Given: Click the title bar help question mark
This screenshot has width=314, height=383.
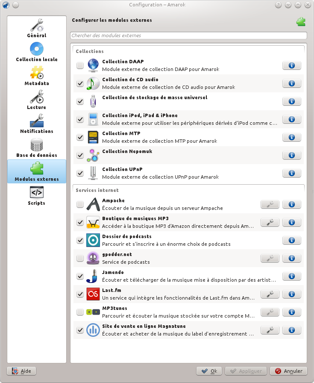Looking at the screenshot, I should click(278, 5).
